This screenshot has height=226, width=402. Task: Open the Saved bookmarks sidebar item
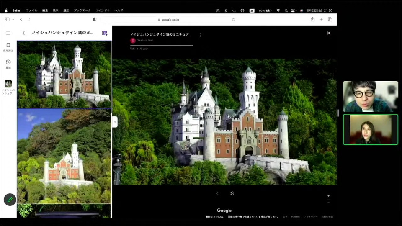(x=8, y=47)
